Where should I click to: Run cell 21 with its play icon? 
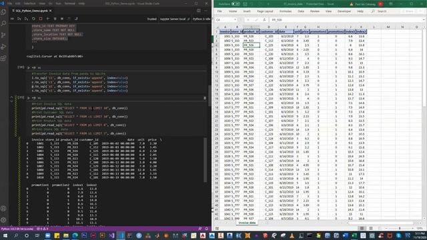tap(29, 98)
